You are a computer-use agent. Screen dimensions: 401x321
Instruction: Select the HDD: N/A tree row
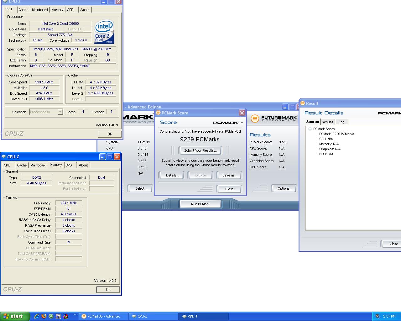pyautogui.click(x=326, y=154)
